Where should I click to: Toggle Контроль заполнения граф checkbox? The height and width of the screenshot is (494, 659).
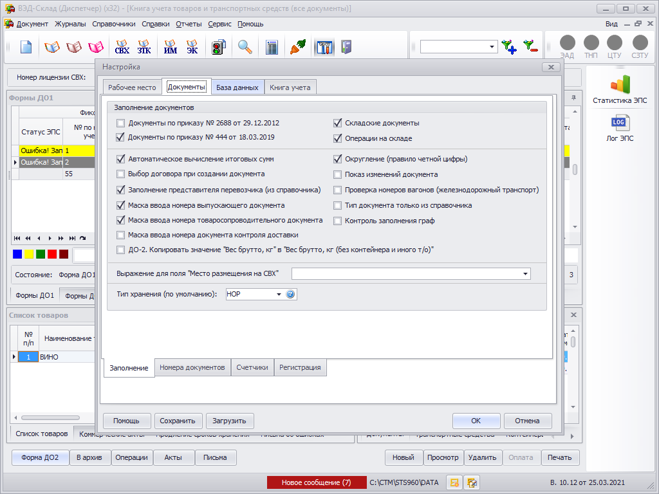click(337, 221)
